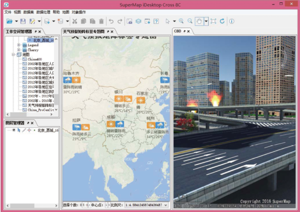Image resolution: width=300 pixels, height=212 pixels.
Task: Switch to the 天气预报矩阵标签专题图 tab
Action: coord(84,32)
